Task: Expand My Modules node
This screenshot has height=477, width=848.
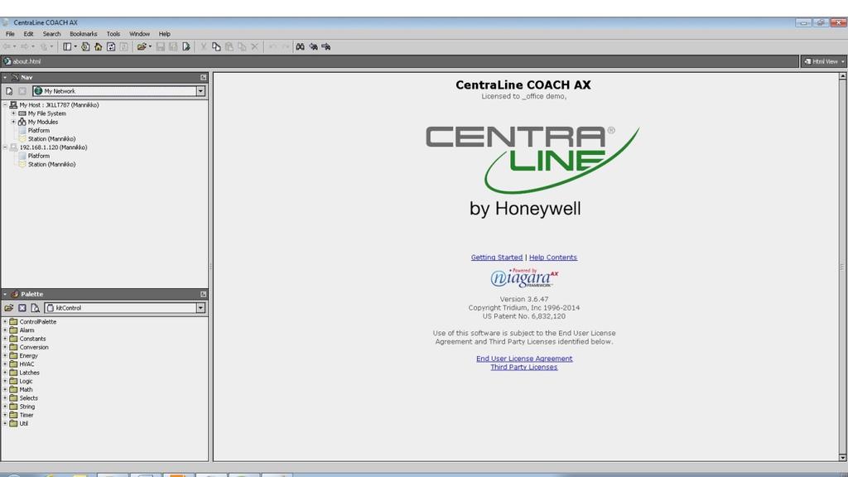Action: click(13, 123)
